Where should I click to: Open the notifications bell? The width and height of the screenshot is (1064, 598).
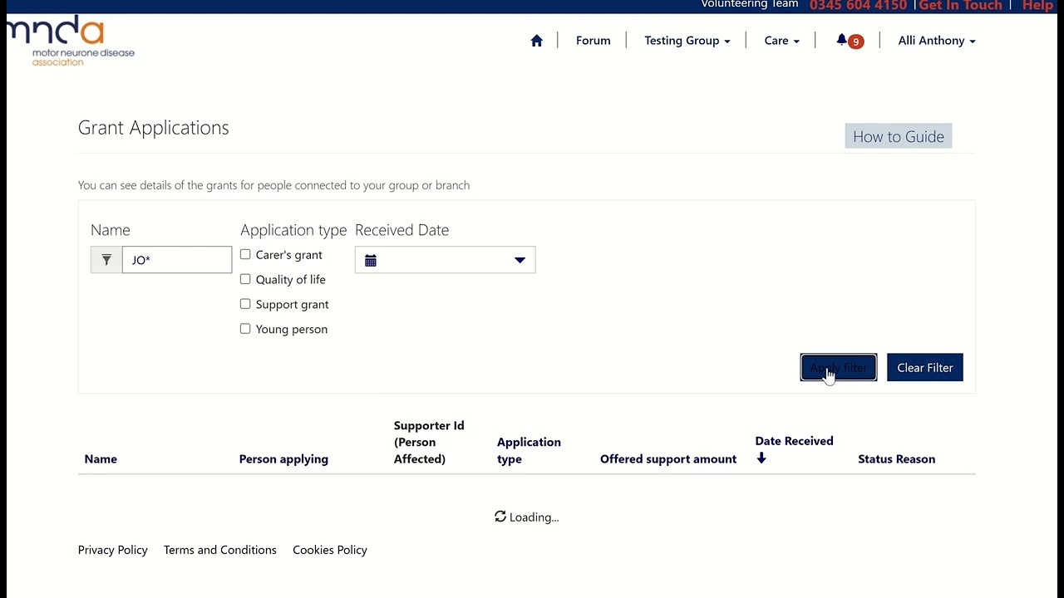click(x=842, y=40)
